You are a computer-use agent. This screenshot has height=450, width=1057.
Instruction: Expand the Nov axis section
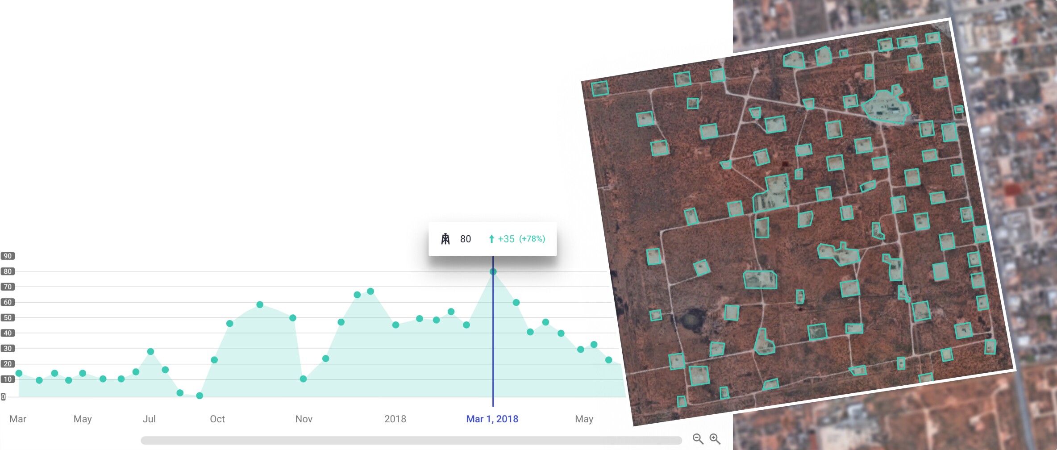tap(304, 419)
